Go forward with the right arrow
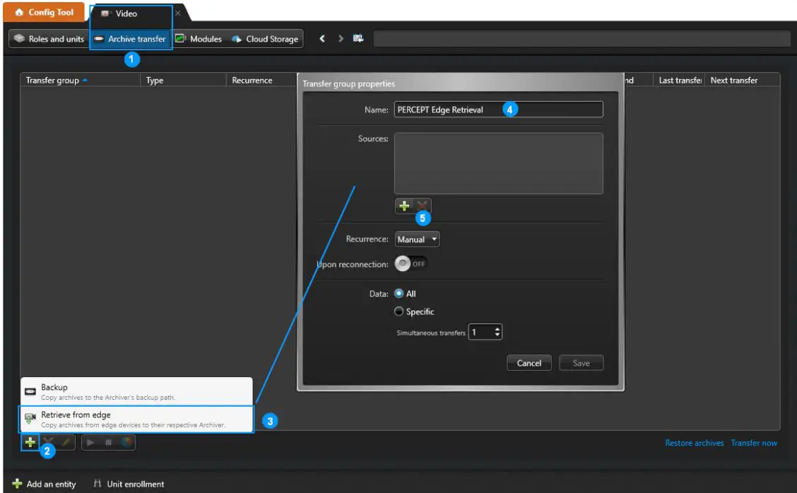 click(x=341, y=39)
